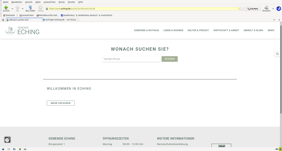Click the Zurück back arrow icon

6,8
